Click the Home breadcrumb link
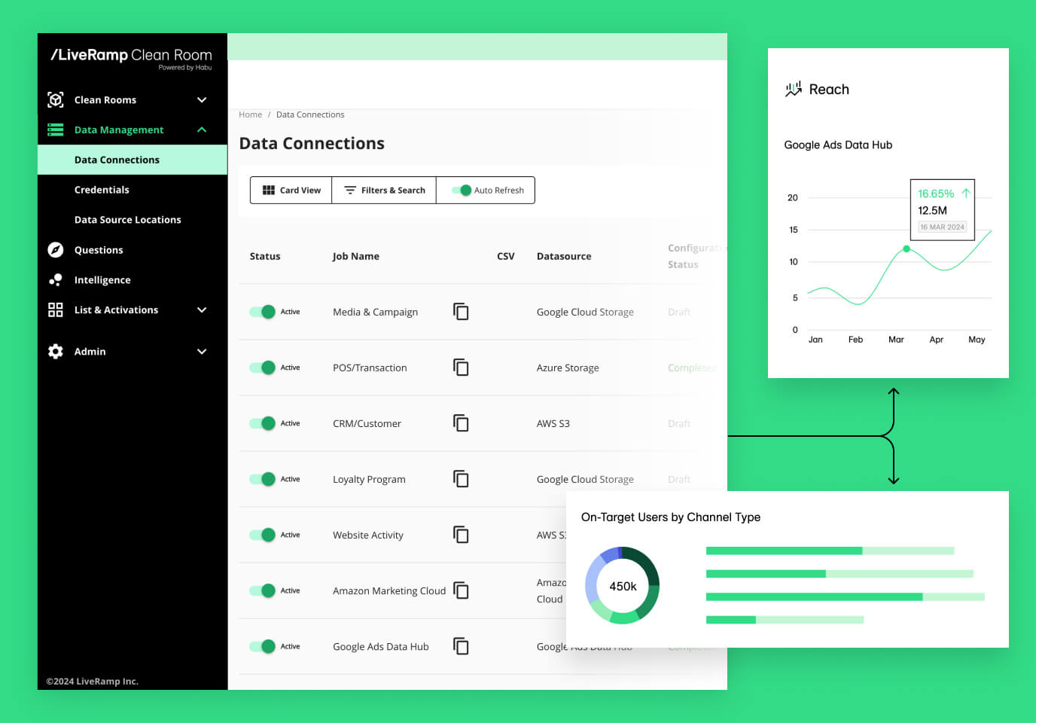 251,115
